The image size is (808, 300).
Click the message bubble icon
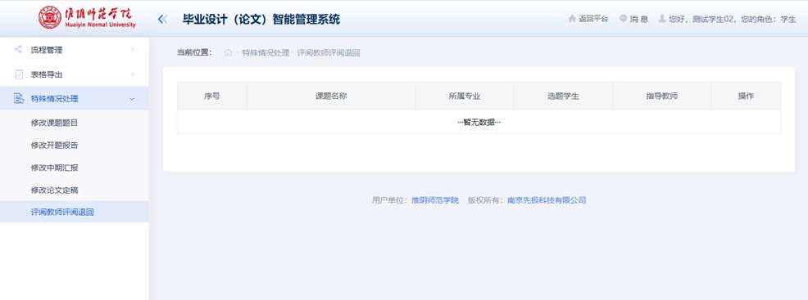click(624, 19)
